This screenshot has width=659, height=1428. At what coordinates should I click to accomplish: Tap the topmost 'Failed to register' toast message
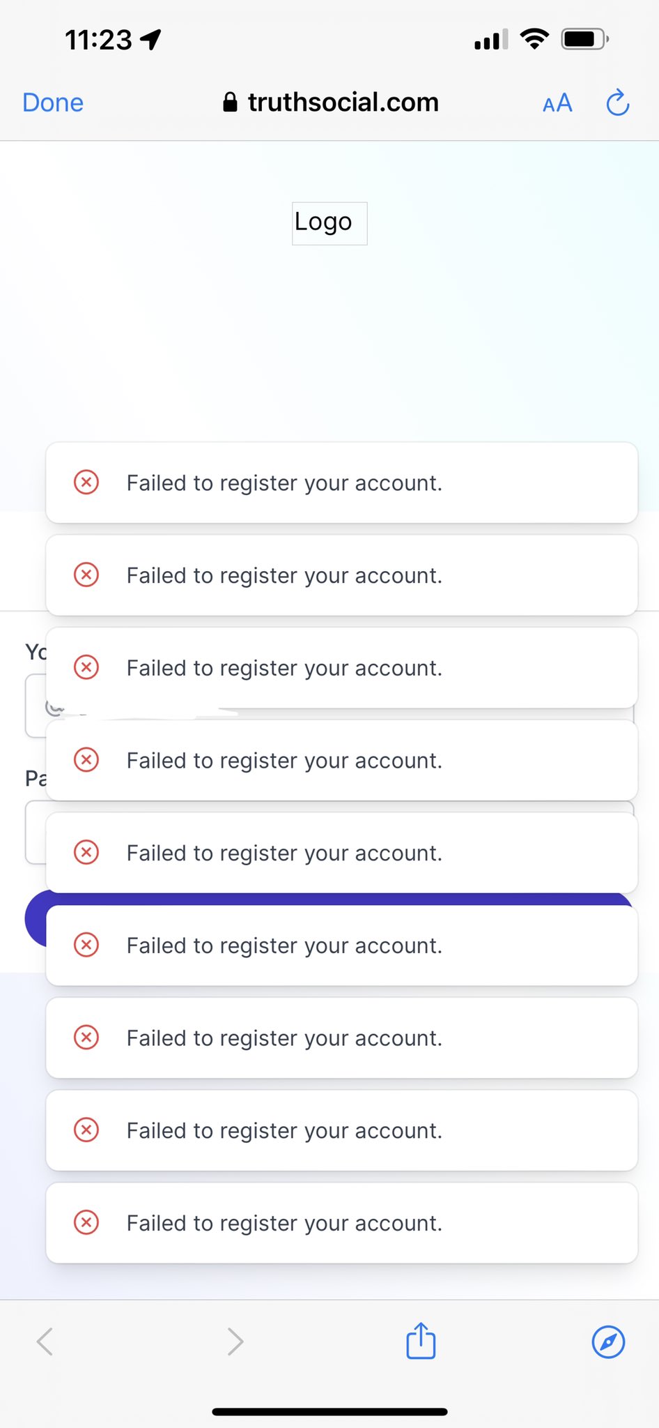click(x=284, y=483)
